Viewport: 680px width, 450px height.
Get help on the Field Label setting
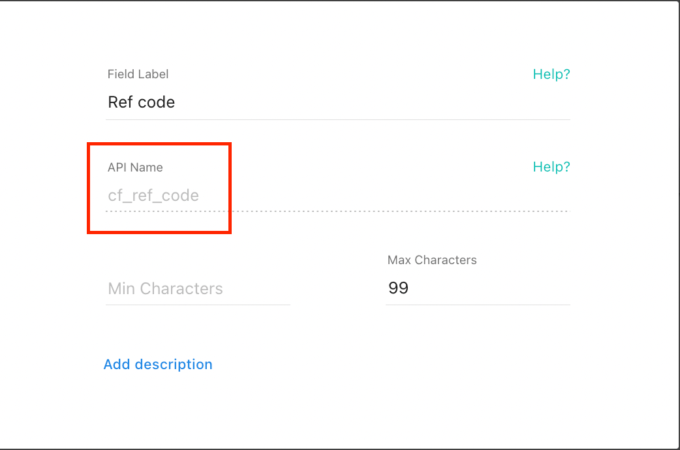(551, 74)
